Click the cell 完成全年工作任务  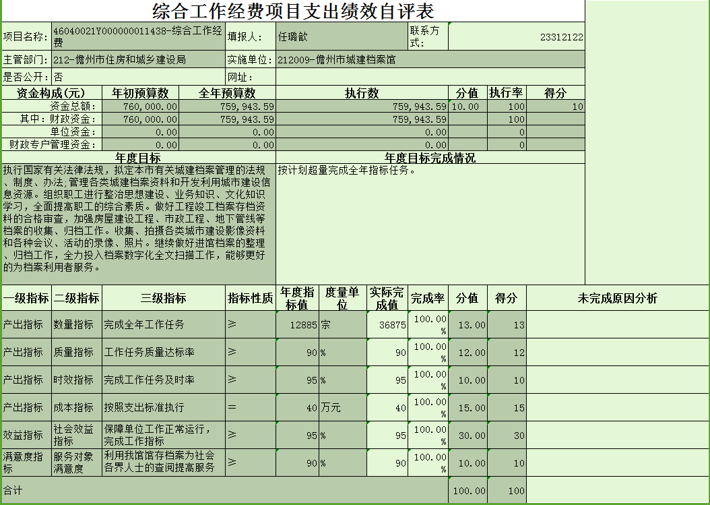pyautogui.click(x=164, y=324)
